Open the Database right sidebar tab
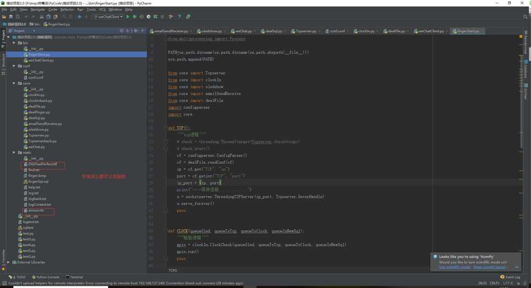Image resolution: width=531 pixels, height=288 pixels. [526, 70]
